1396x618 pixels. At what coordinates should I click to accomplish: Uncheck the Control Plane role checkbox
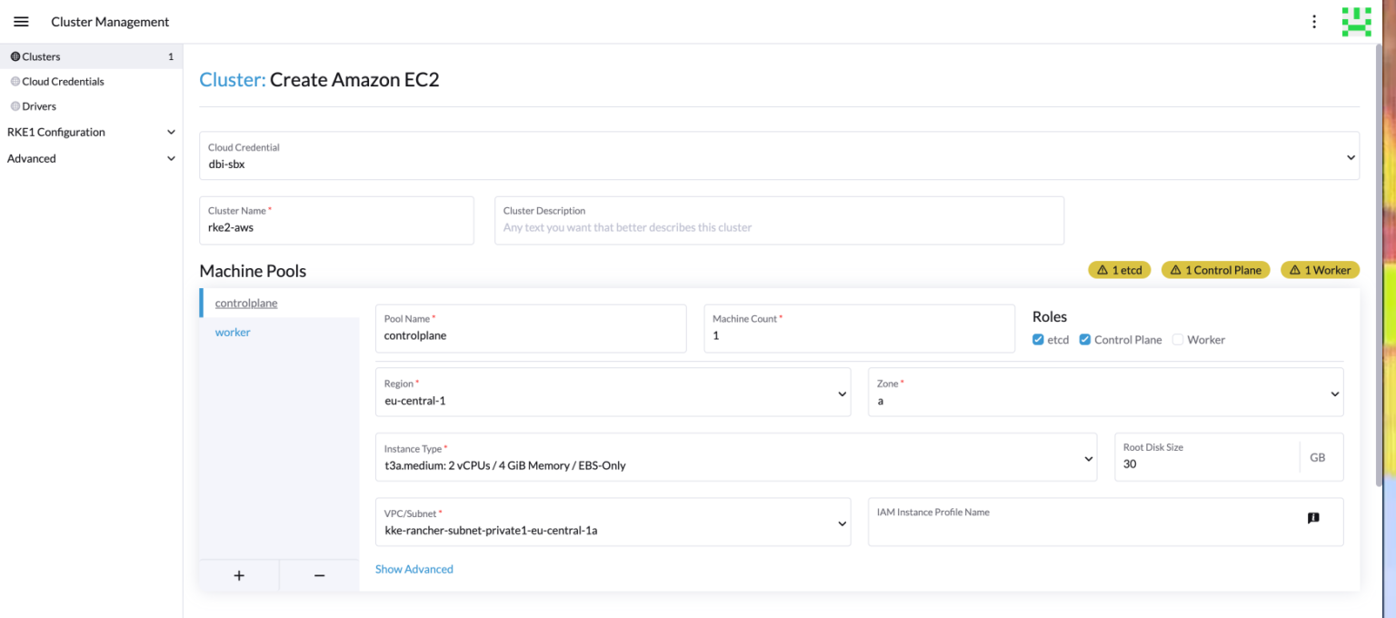coord(1085,340)
